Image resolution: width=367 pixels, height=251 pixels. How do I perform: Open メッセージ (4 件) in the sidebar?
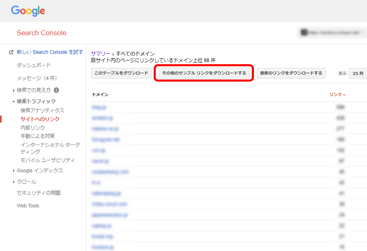(x=37, y=78)
